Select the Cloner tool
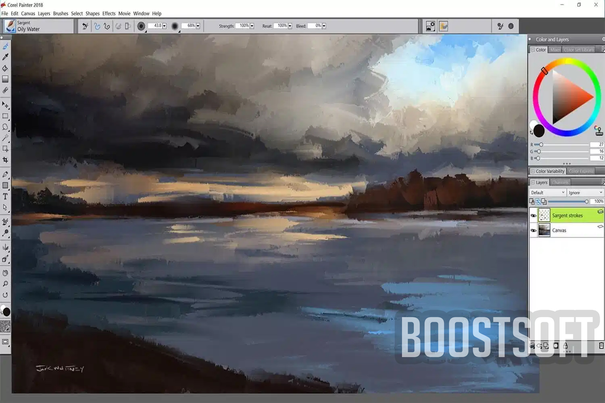This screenshot has width=605, height=403. (5, 222)
